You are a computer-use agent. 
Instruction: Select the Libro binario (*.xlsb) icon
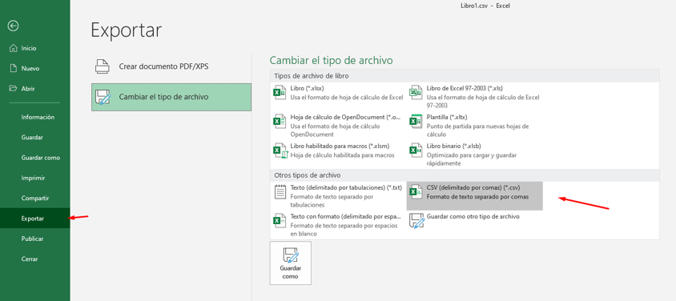point(415,150)
